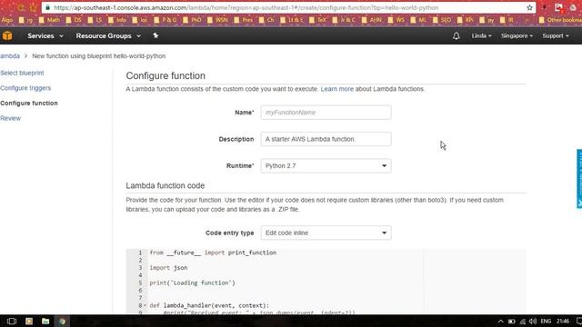Click the red browser extension icon
The width and height of the screenshot is (582, 327).
coord(558,8)
